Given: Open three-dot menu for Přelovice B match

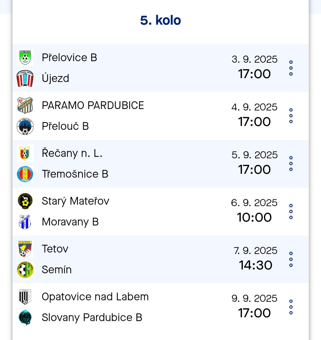Looking at the screenshot, I should point(291,68).
